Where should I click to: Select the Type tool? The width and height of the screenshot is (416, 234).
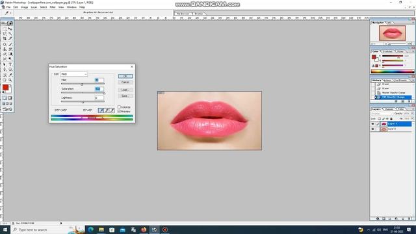pos(10,64)
